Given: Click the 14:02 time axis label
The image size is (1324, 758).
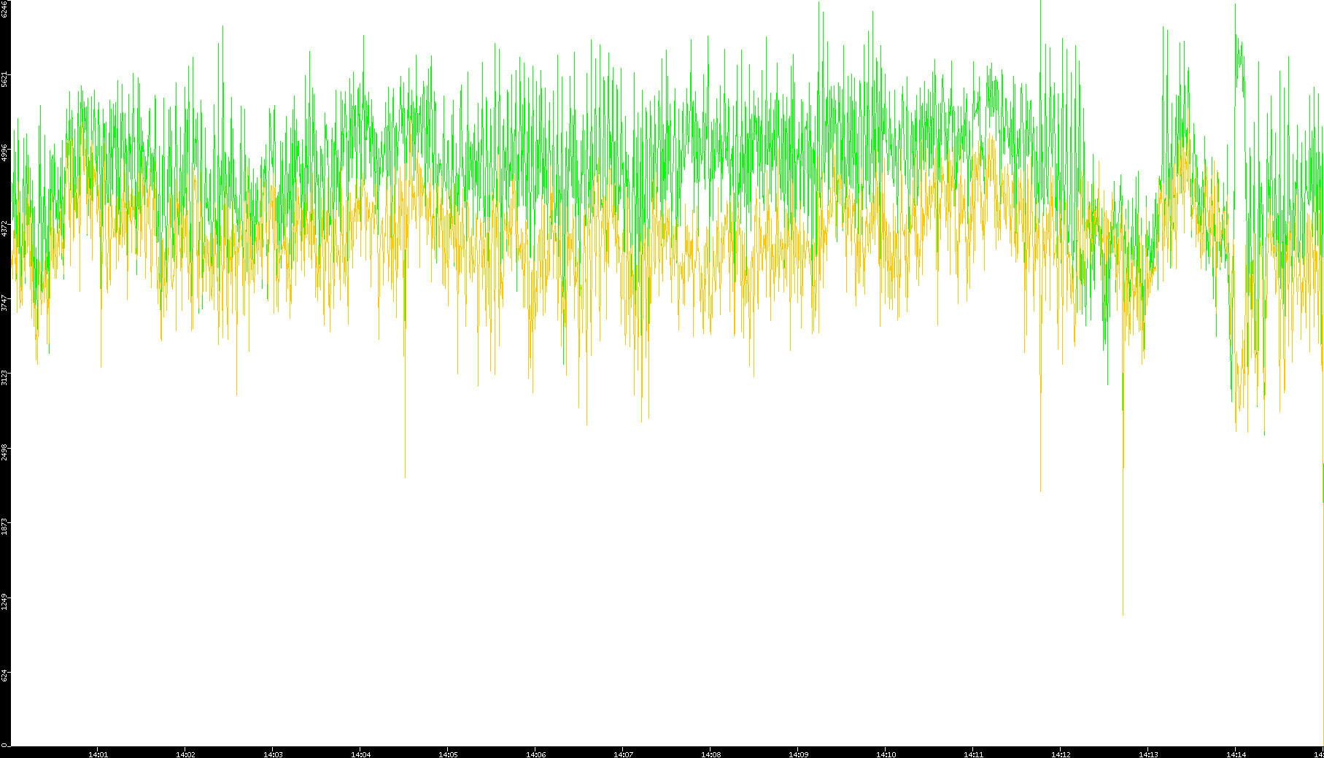Looking at the screenshot, I should point(185,754).
